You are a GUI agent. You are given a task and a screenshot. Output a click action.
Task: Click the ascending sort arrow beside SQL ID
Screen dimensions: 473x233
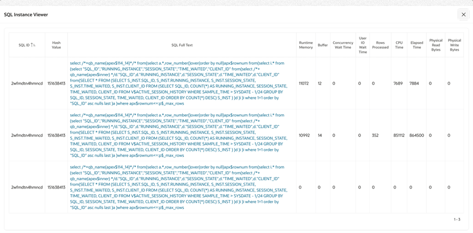(32, 45)
